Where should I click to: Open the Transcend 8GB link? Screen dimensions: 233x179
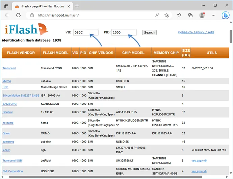coord(12,160)
